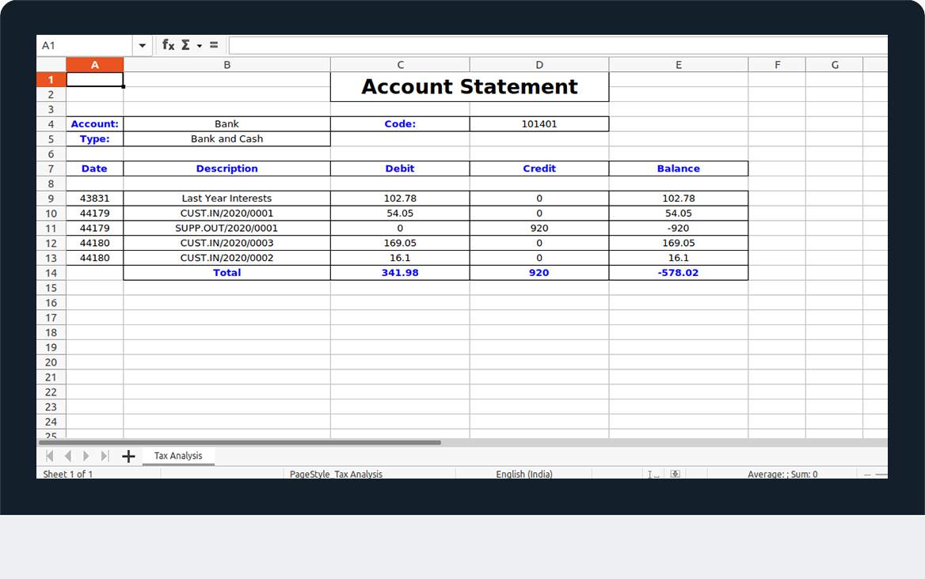Click the credit 920 in SUPP.OUT row

pos(539,228)
